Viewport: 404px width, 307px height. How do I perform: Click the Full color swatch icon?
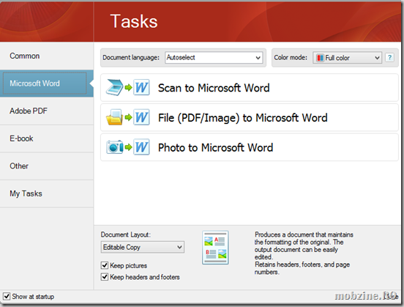320,58
